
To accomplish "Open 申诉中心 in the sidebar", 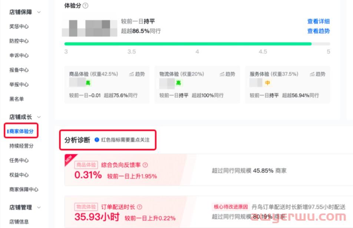I will pyautogui.click(x=19, y=56).
